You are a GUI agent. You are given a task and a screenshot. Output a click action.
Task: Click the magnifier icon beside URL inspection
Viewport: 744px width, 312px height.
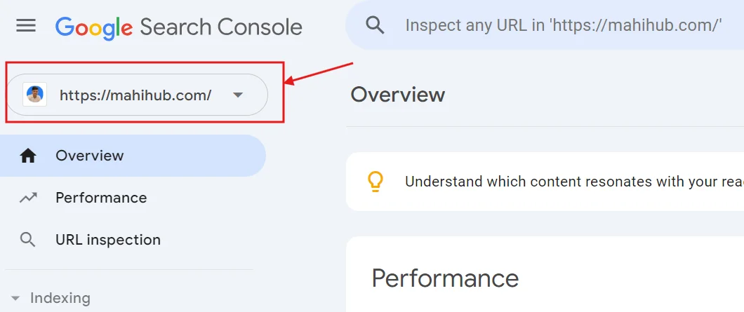pos(28,240)
